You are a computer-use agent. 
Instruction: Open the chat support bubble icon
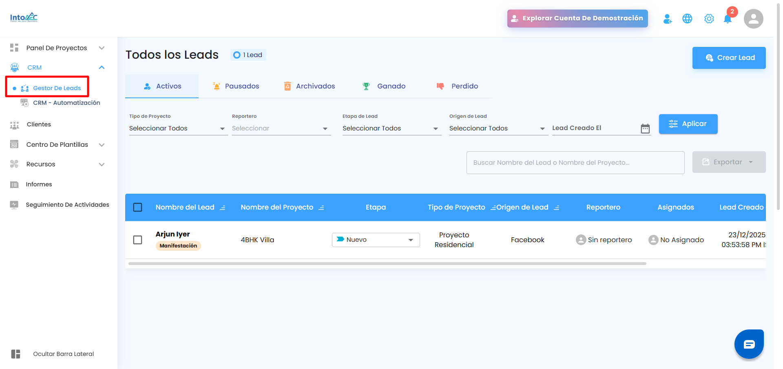(x=749, y=344)
